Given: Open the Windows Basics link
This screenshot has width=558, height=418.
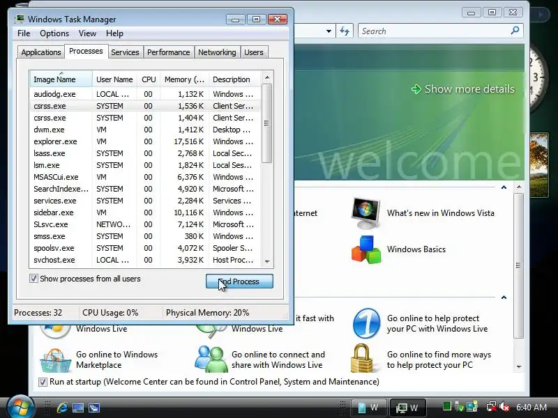Looking at the screenshot, I should [x=416, y=249].
